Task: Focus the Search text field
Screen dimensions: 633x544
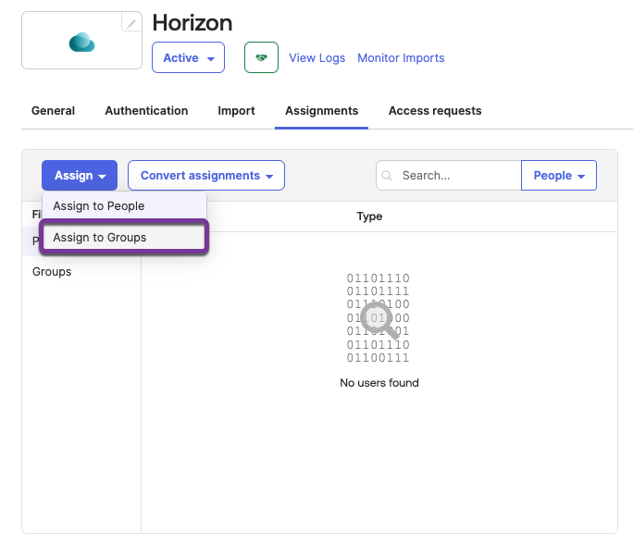Action: point(458,176)
